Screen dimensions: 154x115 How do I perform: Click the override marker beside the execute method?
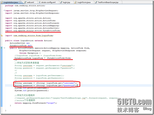pos(2,48)
